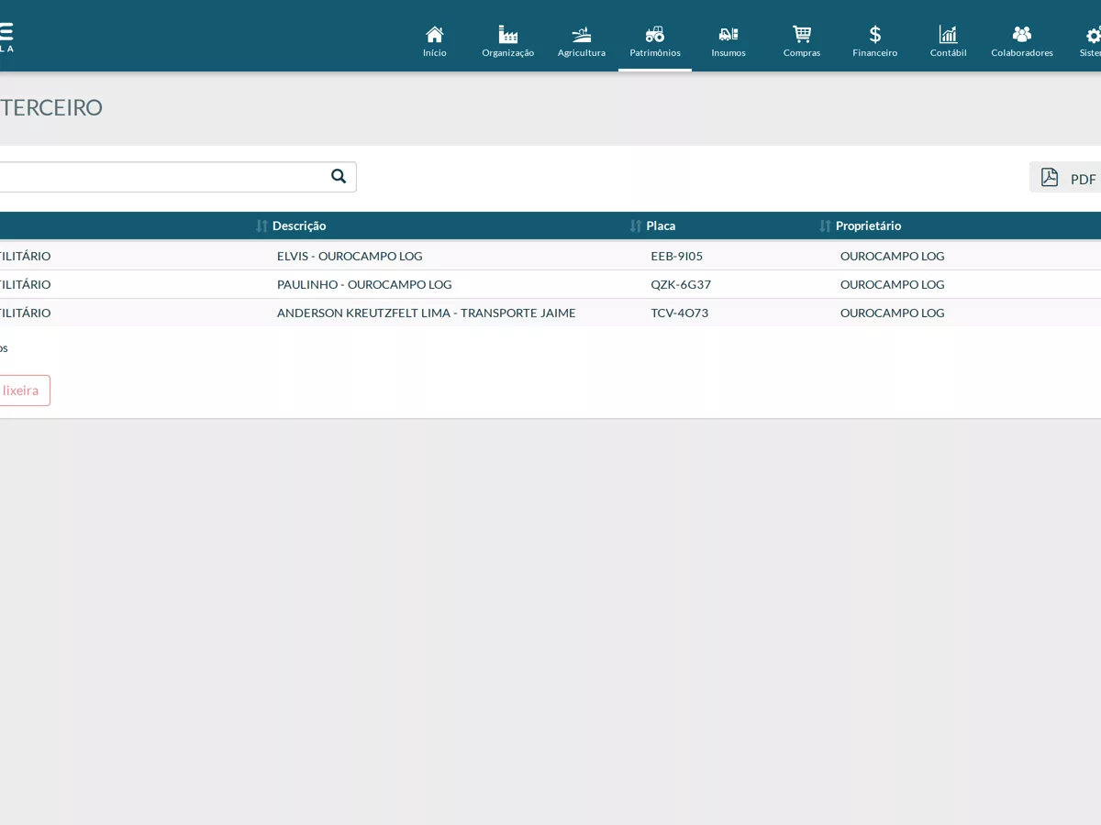Select the ELVIS - OUROCAMPO LOG row
Image resolution: width=1101 pixels, height=825 pixels.
[x=550, y=256]
